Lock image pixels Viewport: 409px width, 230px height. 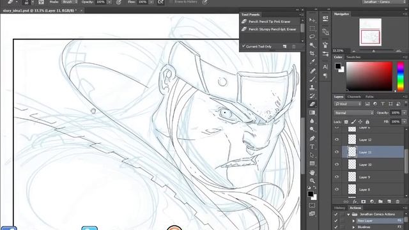pos(353,122)
